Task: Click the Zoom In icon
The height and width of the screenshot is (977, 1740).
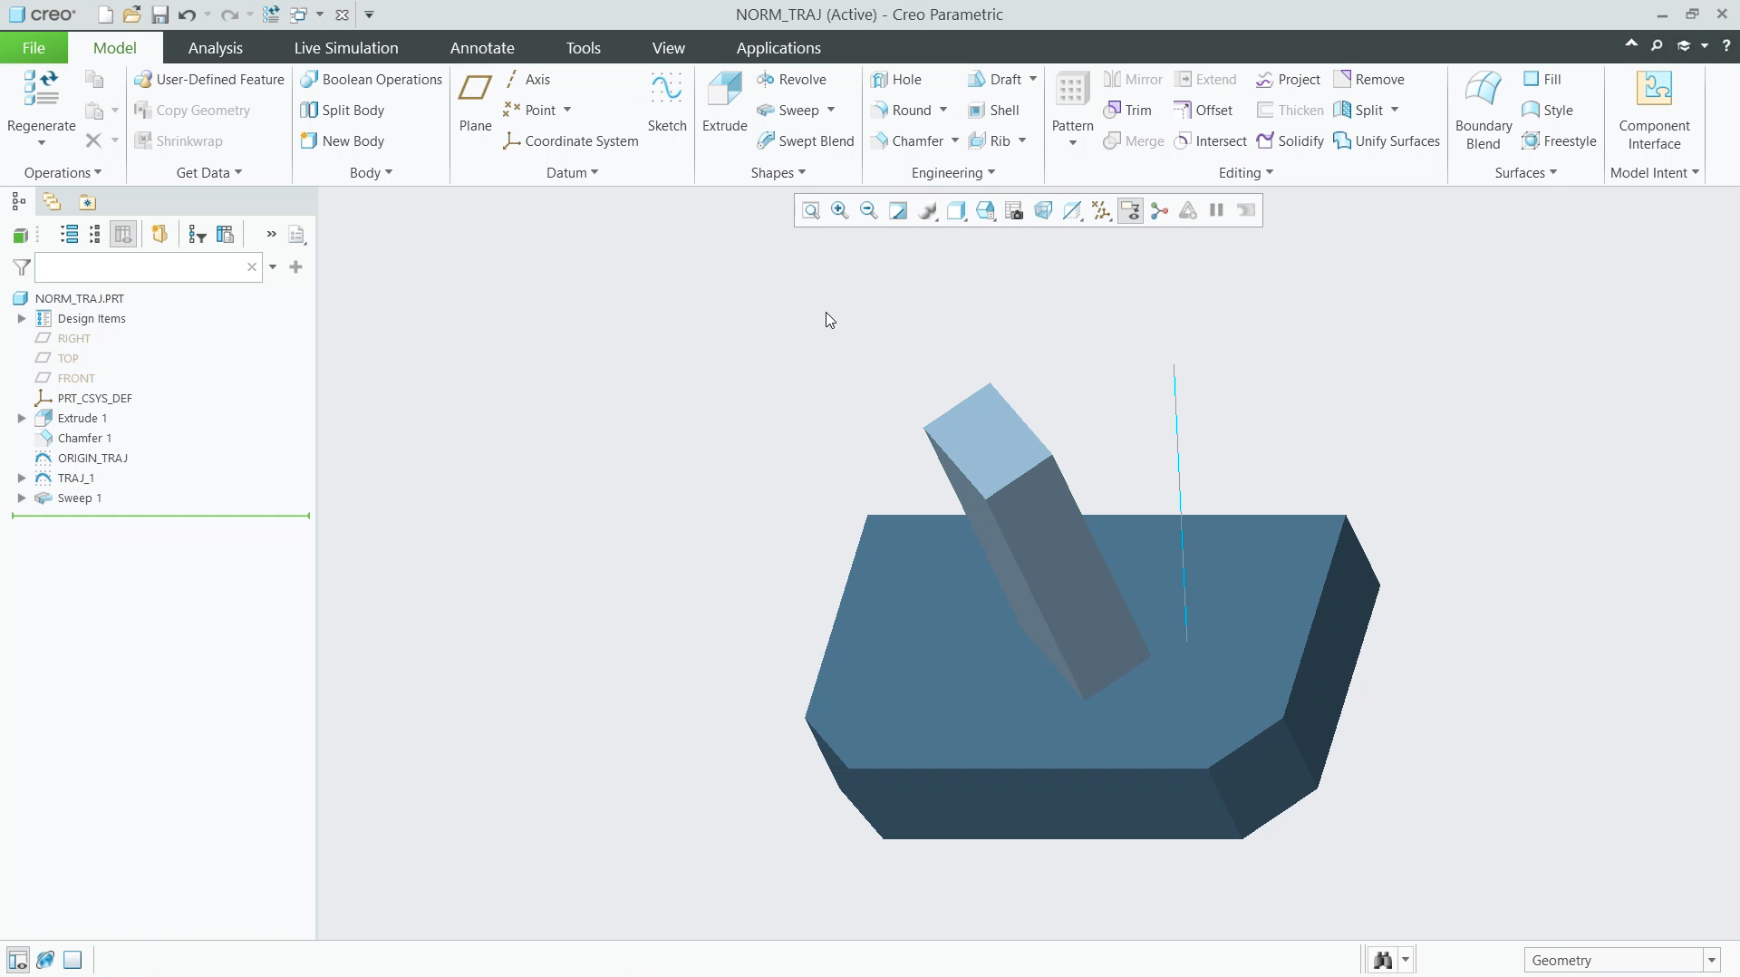Action: [840, 210]
